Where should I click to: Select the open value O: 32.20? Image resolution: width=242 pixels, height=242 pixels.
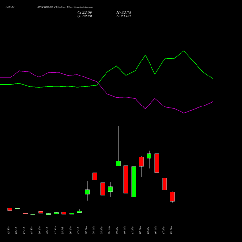[85, 16]
